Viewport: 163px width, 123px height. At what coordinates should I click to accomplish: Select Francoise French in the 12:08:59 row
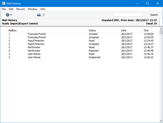coord(37,37)
